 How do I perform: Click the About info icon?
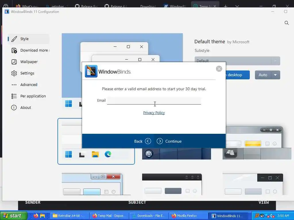[14, 107]
